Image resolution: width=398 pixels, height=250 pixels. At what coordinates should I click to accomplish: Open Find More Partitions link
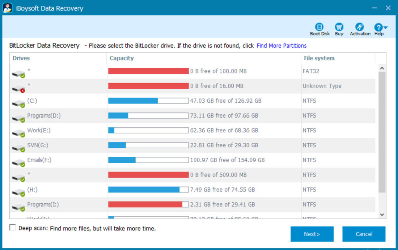point(281,46)
